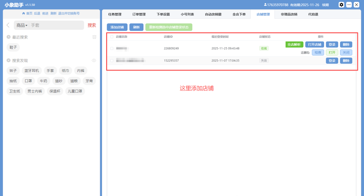This screenshot has height=196, width=364.
Task: Click the 添加店铺 button
Action: coord(117,27)
